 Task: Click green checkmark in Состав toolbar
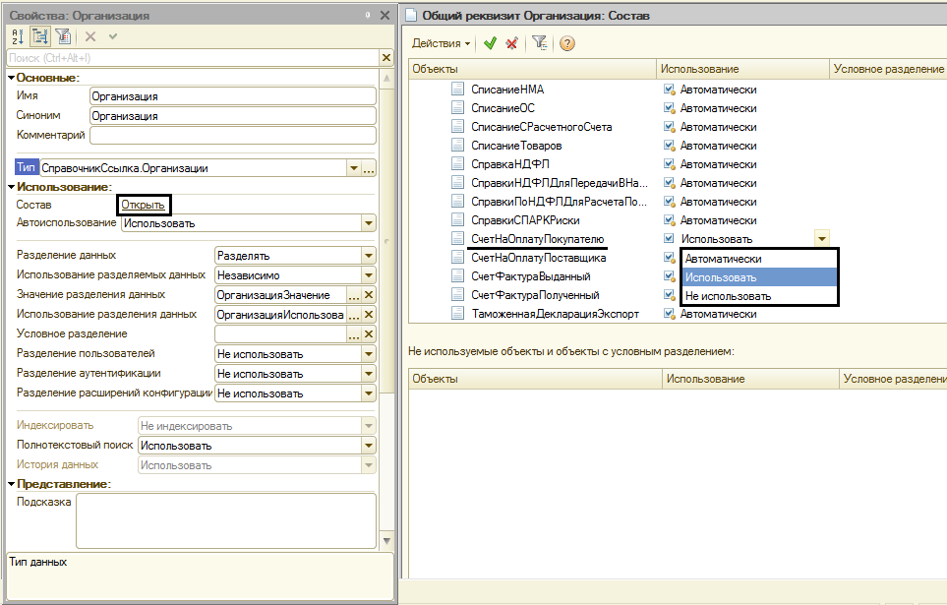[x=491, y=43]
